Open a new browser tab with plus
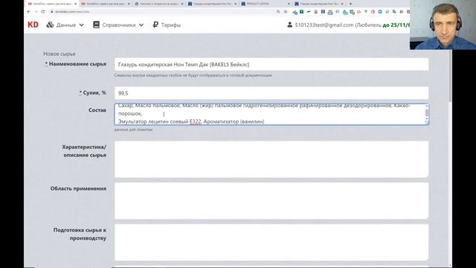This screenshot has width=476, height=268. 350,4
